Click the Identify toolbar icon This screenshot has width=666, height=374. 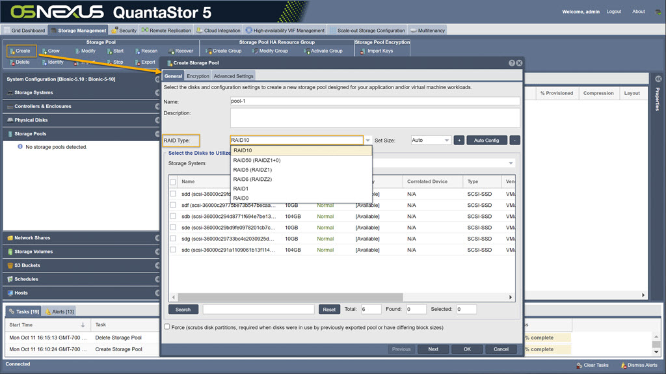pos(44,62)
